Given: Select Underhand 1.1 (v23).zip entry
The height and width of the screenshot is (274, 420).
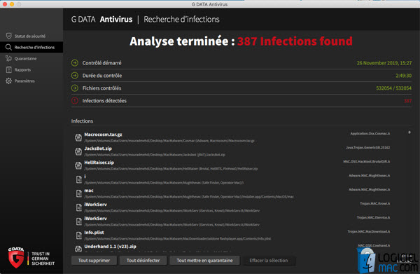Looking at the screenshot, I should point(232,248).
